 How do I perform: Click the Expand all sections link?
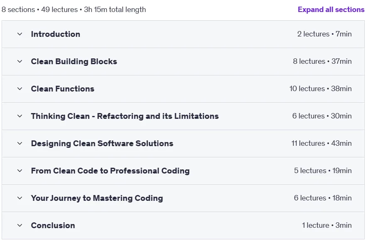click(331, 10)
